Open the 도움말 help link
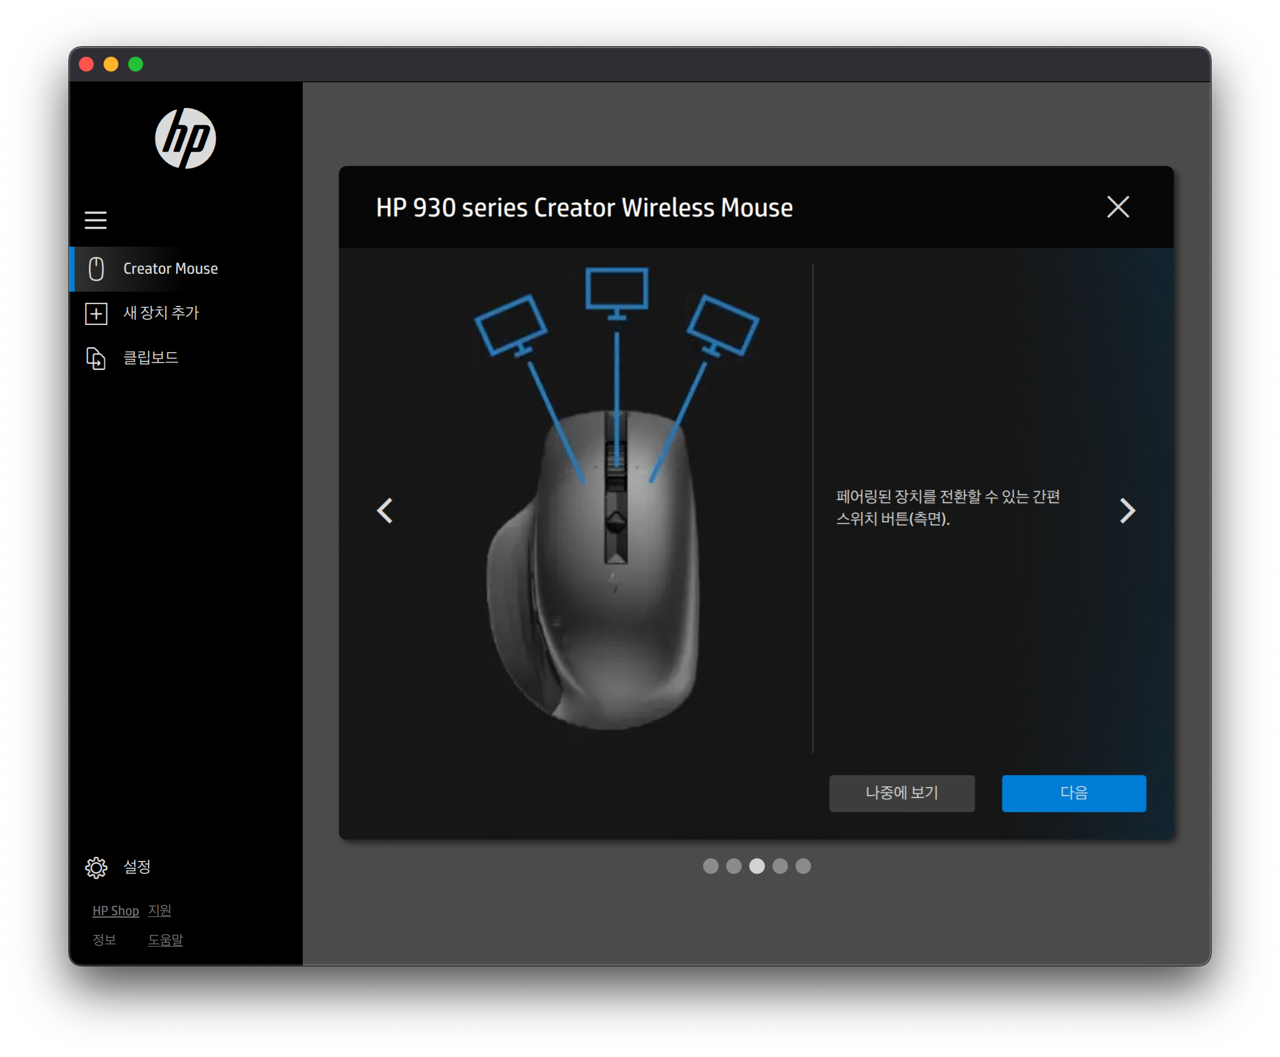The width and height of the screenshot is (1280, 1057). pyautogui.click(x=165, y=940)
